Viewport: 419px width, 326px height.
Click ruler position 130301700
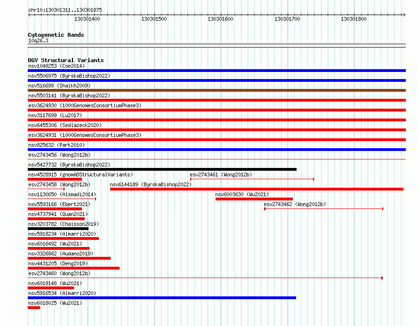(287, 19)
